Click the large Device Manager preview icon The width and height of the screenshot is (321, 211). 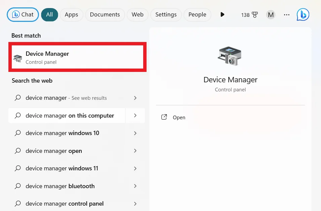pos(230,56)
